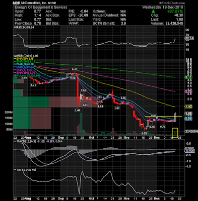Screen dimensions: 198x201
Task: Click the Wednesday 18-Dec-2019 date
Action: [x=163, y=8]
